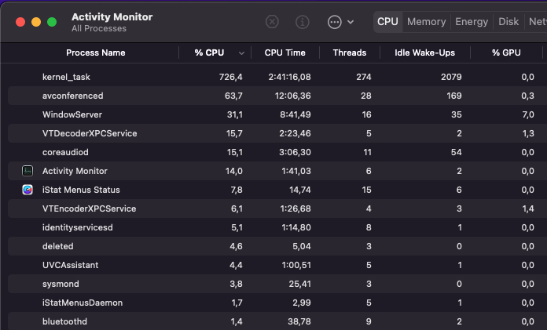
Task: Sort by CPU Time column header
Action: point(285,53)
